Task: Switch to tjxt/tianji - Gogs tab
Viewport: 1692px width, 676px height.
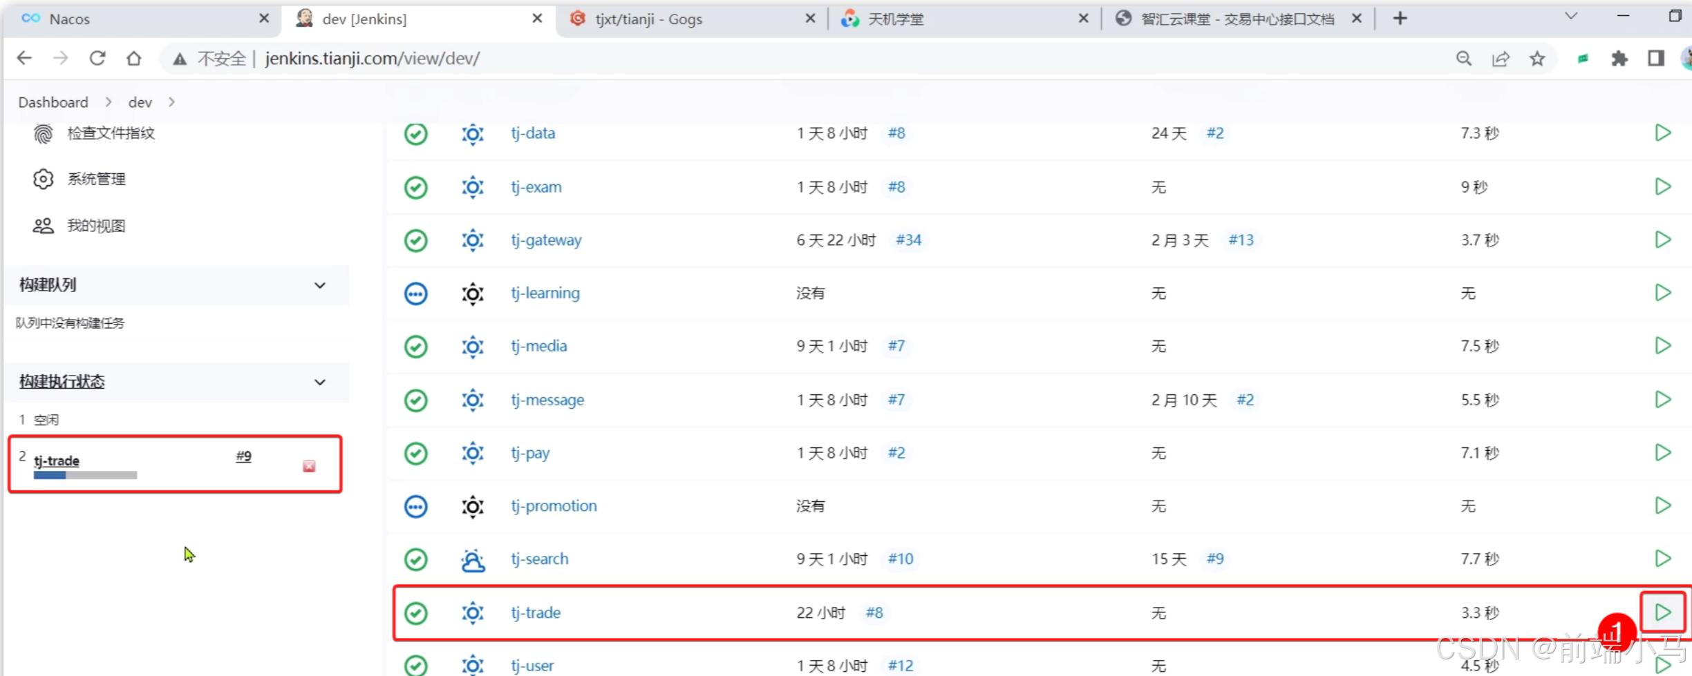Action: 691,19
